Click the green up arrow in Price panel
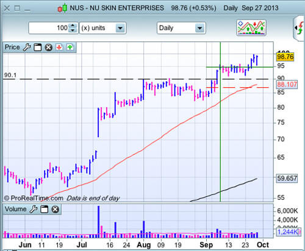Screen dimensions: 305x251 tap(70, 48)
